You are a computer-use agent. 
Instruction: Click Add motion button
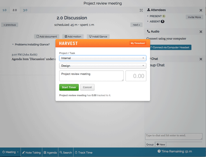pos(73,36)
